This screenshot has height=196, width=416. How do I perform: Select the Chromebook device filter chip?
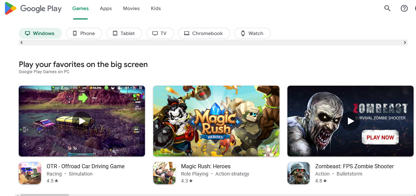click(x=204, y=33)
